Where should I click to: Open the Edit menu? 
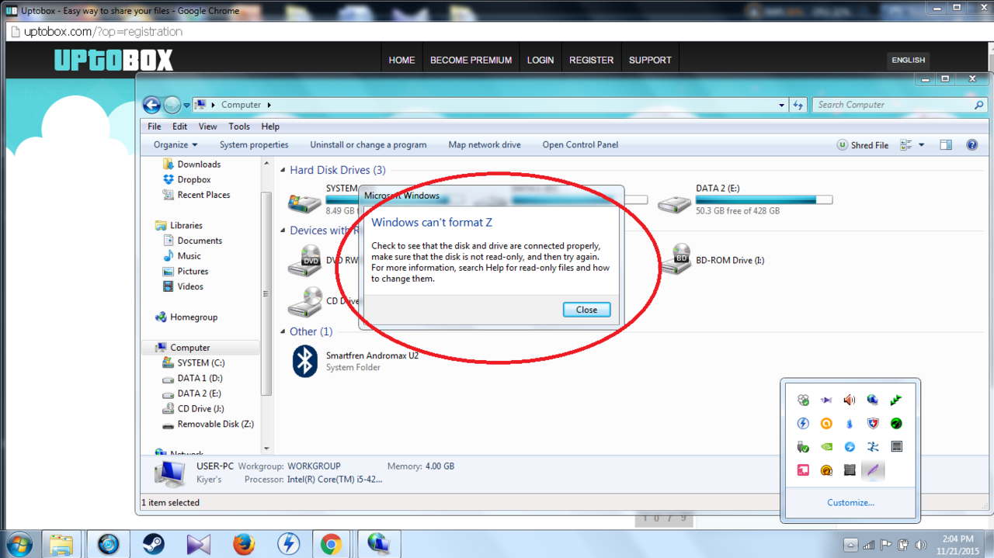pos(179,127)
